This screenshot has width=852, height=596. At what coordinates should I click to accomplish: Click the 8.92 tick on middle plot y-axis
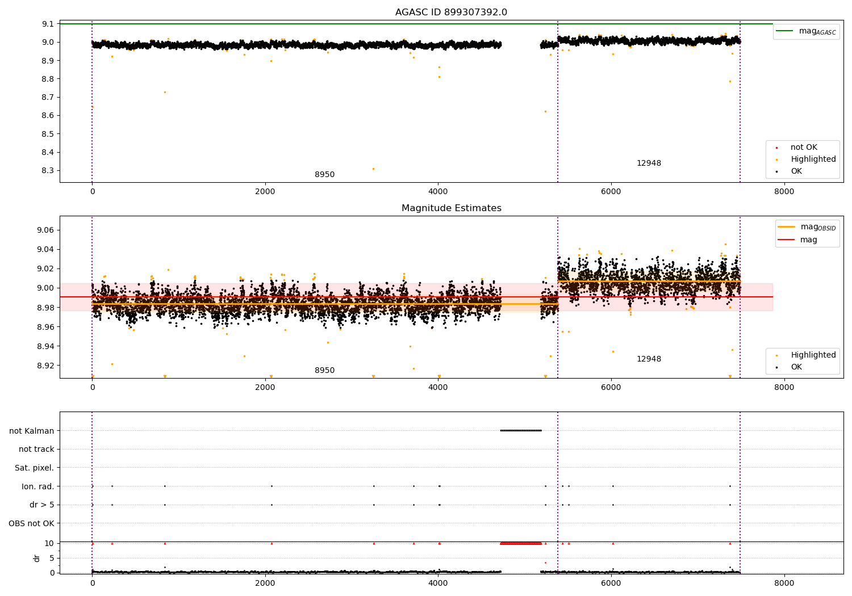45,366
